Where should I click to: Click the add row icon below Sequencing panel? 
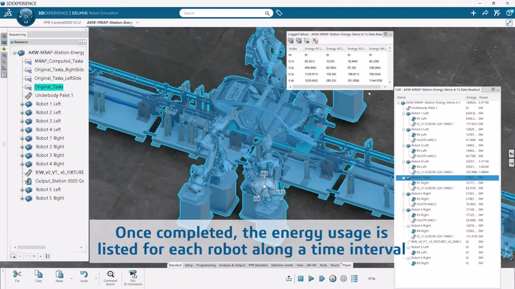12,256
